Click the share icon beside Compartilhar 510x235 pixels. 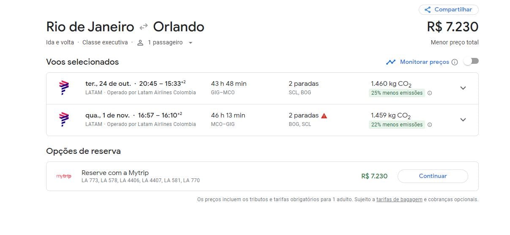click(428, 10)
